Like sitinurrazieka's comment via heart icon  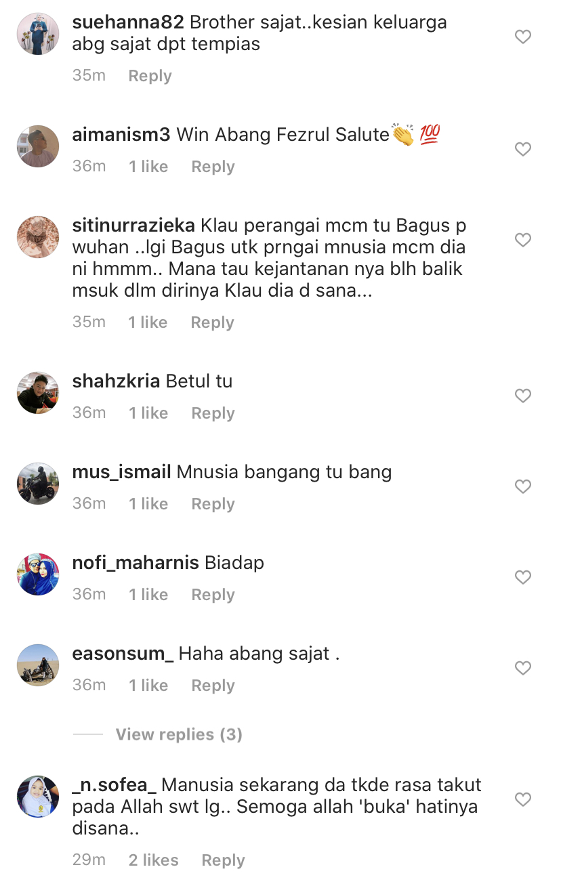[523, 240]
